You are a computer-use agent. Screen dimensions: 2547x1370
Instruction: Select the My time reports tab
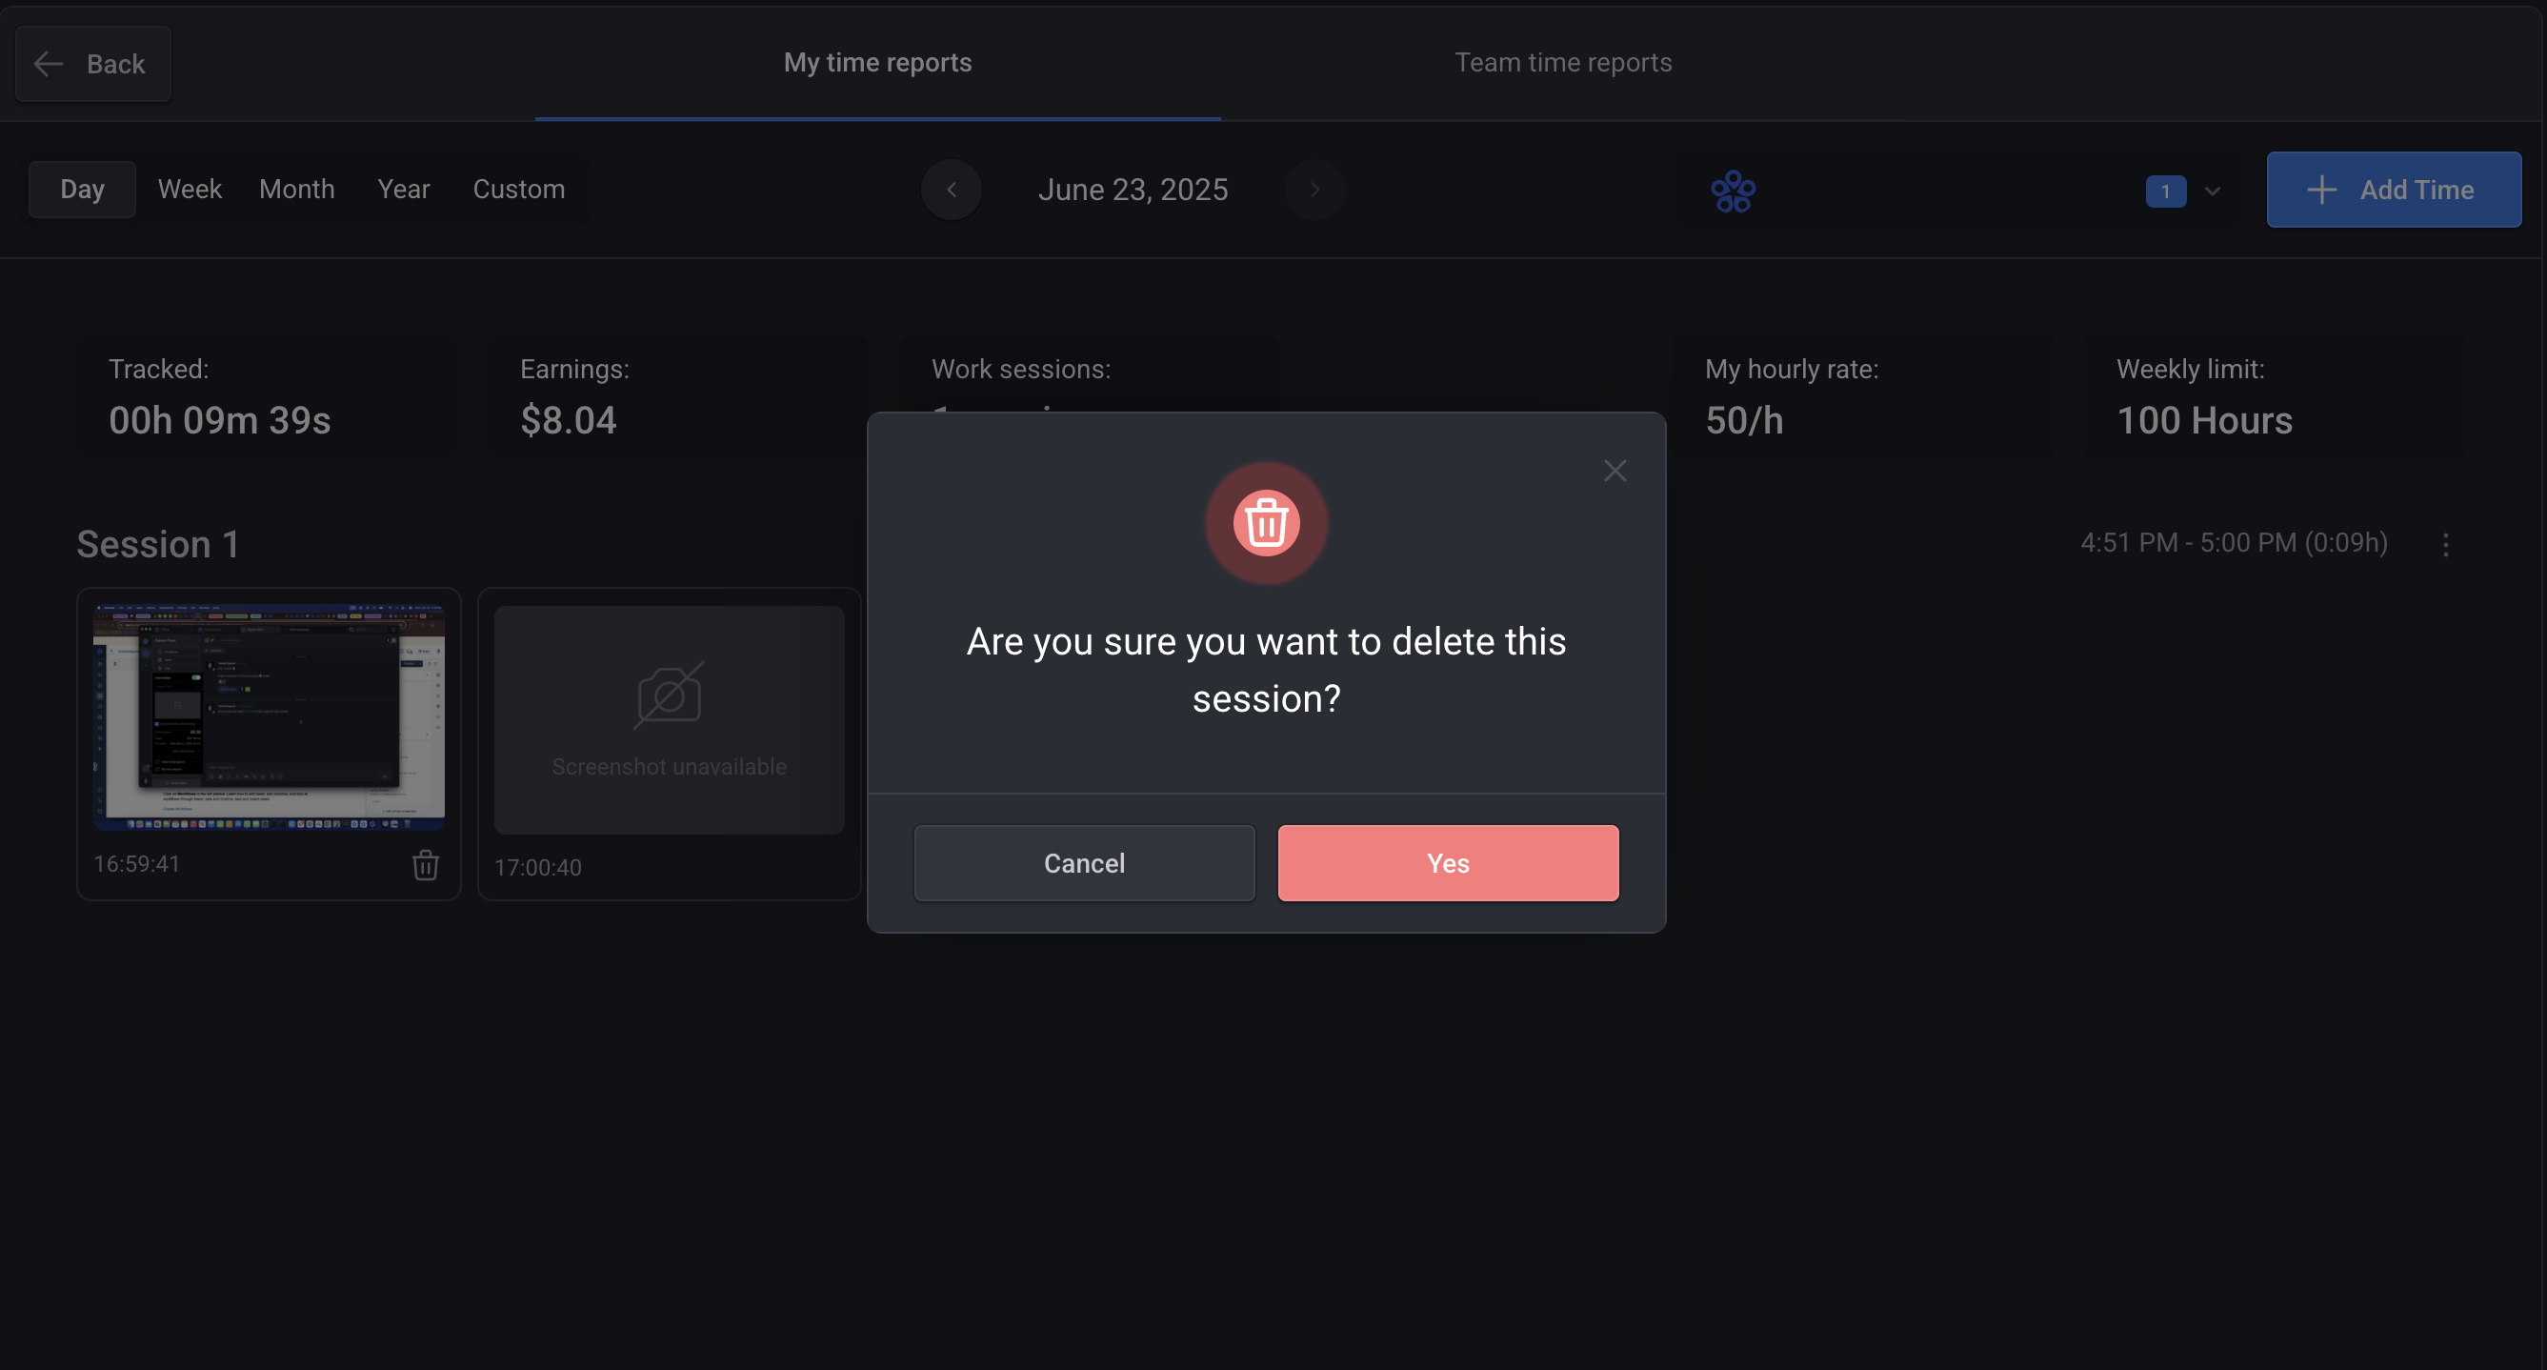(877, 62)
